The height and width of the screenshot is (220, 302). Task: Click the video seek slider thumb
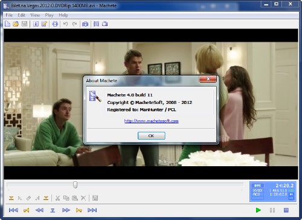click(75, 184)
